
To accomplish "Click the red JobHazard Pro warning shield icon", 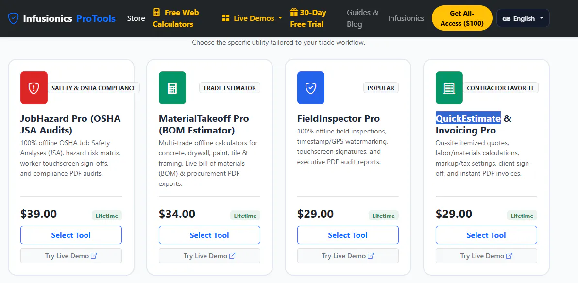I will pos(34,88).
